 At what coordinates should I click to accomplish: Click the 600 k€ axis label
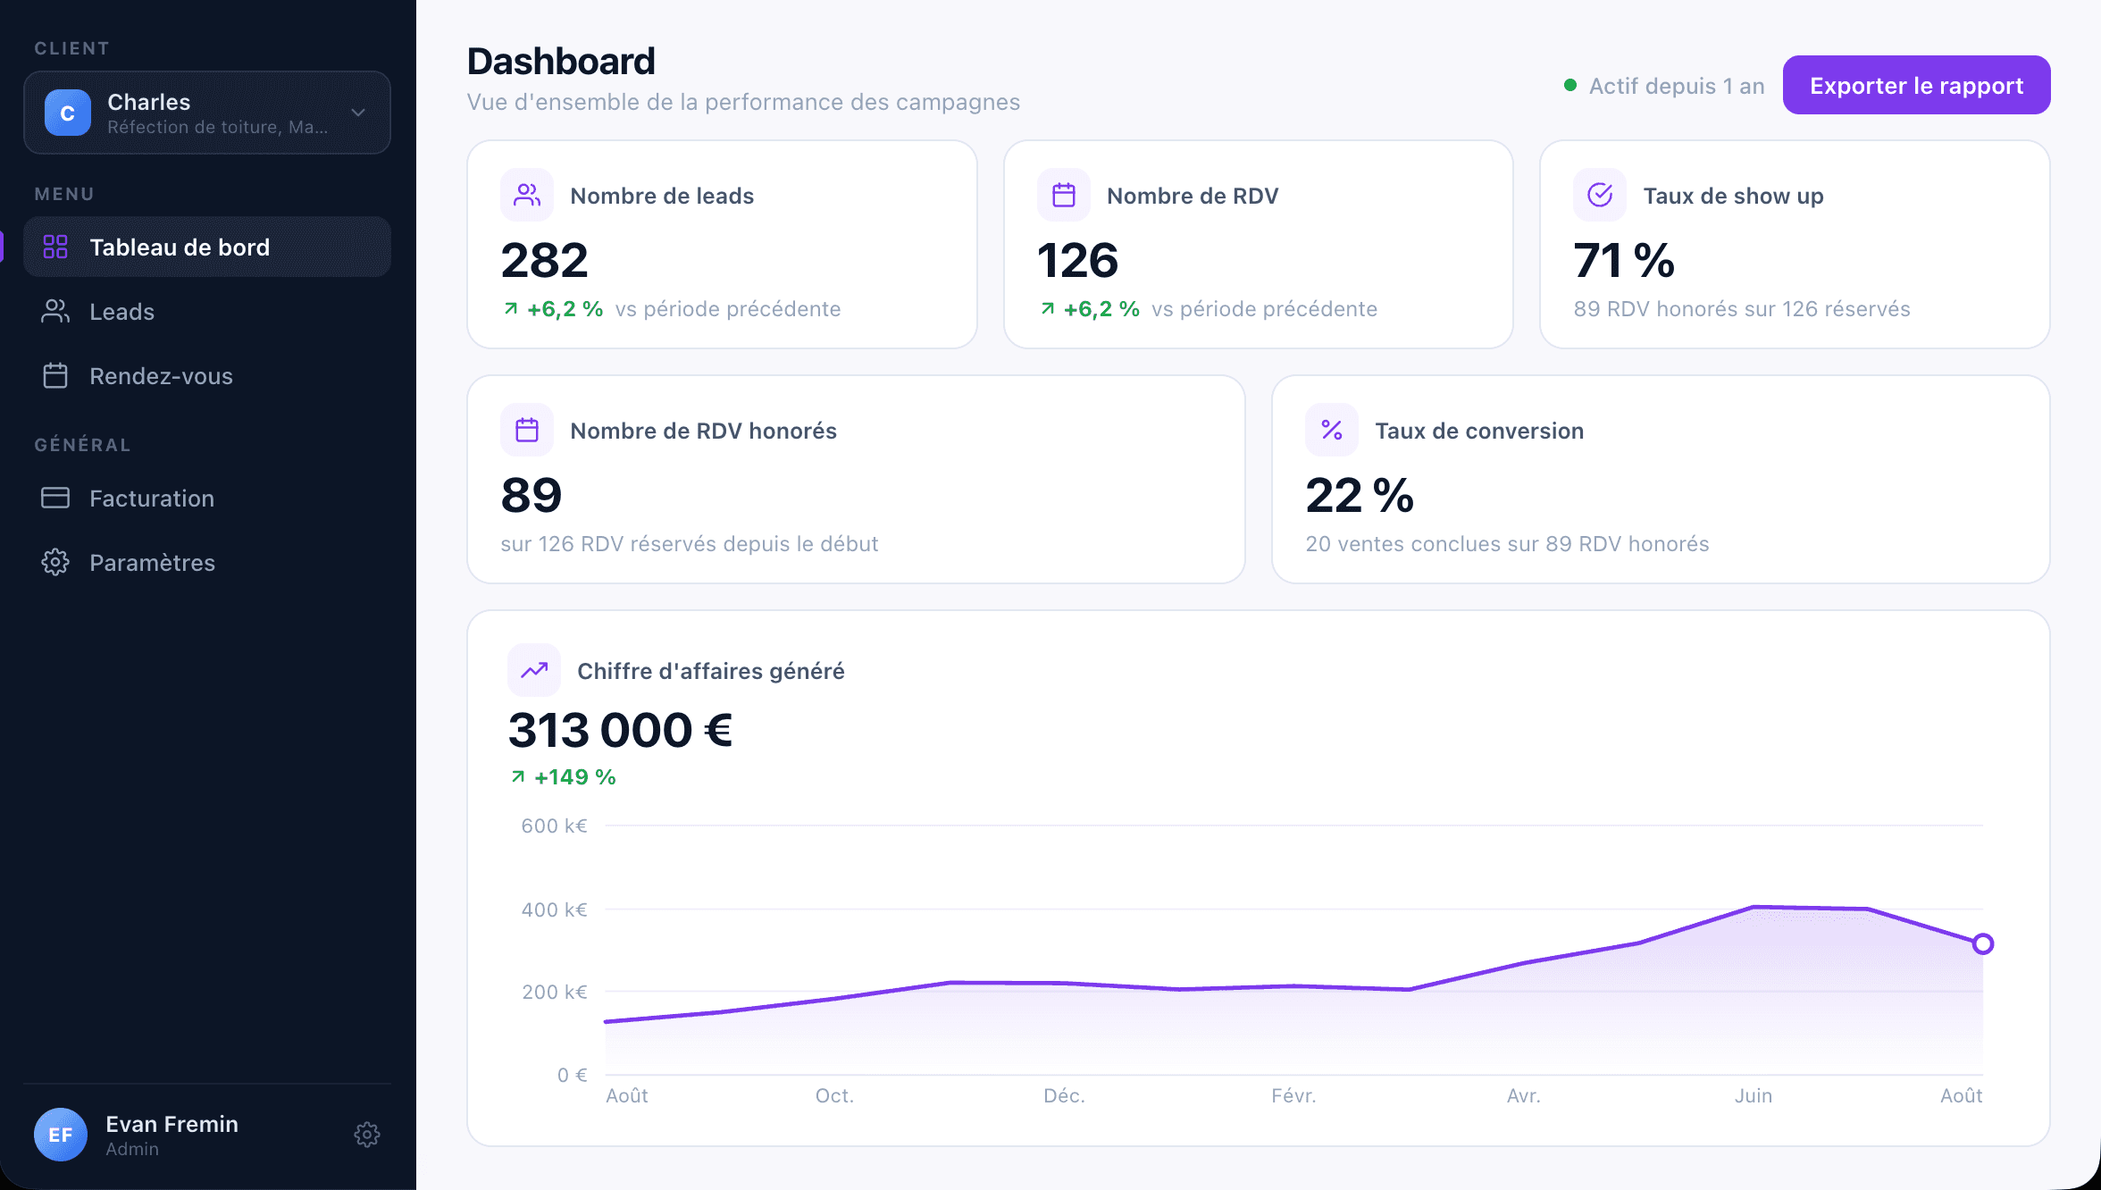coord(554,825)
